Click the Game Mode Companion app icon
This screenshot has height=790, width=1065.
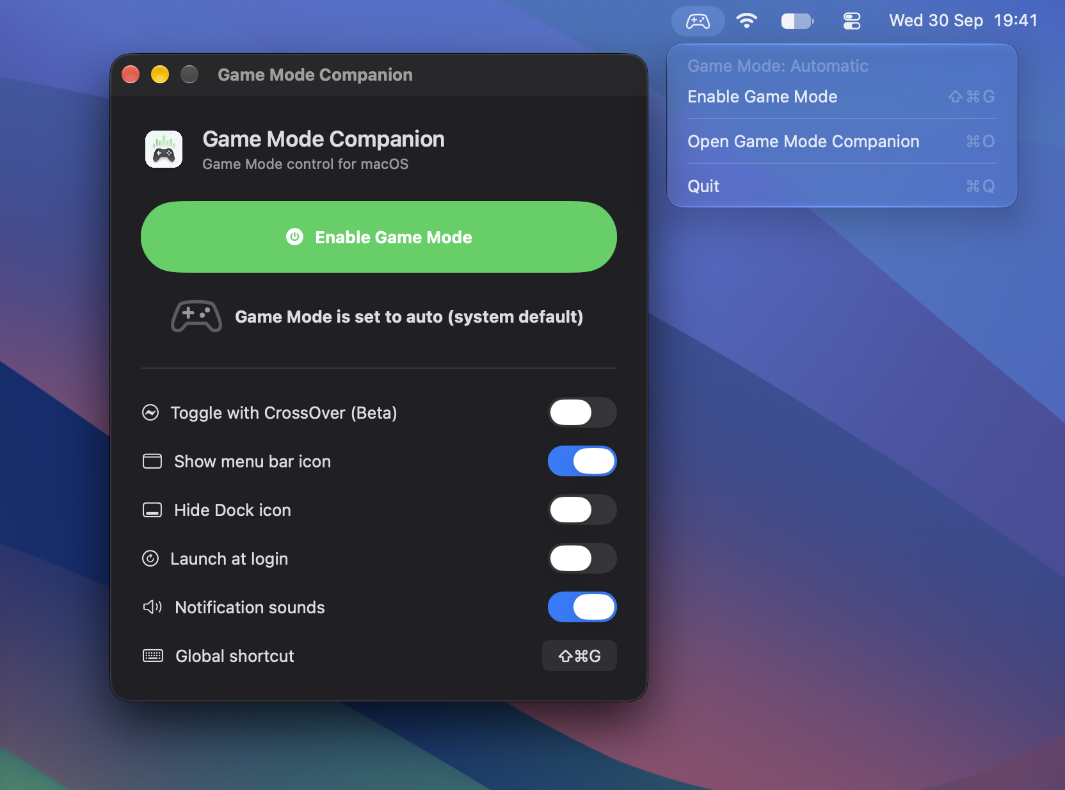[x=164, y=149]
